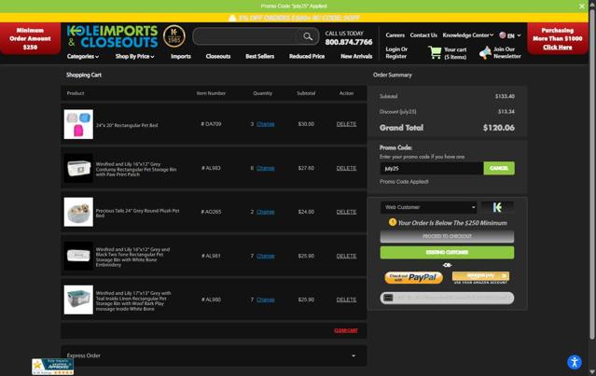This screenshot has height=376, width=596.
Task: Delete item AL980 from cart
Action: pos(346,299)
